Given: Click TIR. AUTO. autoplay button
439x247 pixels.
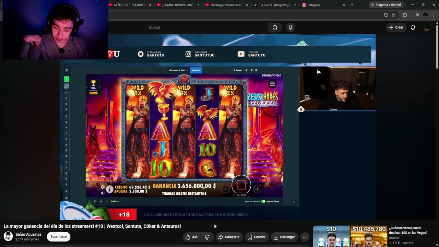Looking at the screenshot, I should 241,195.
